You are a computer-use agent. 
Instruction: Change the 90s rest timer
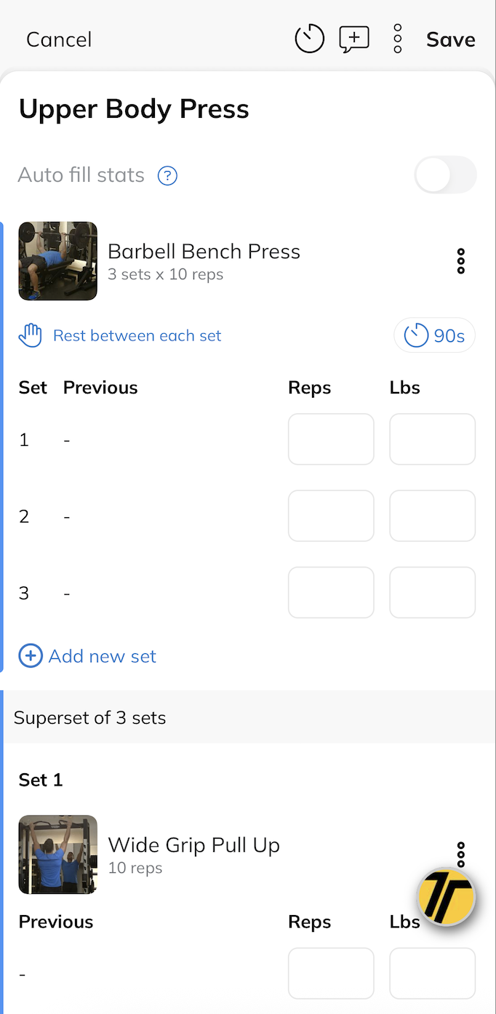coord(434,336)
